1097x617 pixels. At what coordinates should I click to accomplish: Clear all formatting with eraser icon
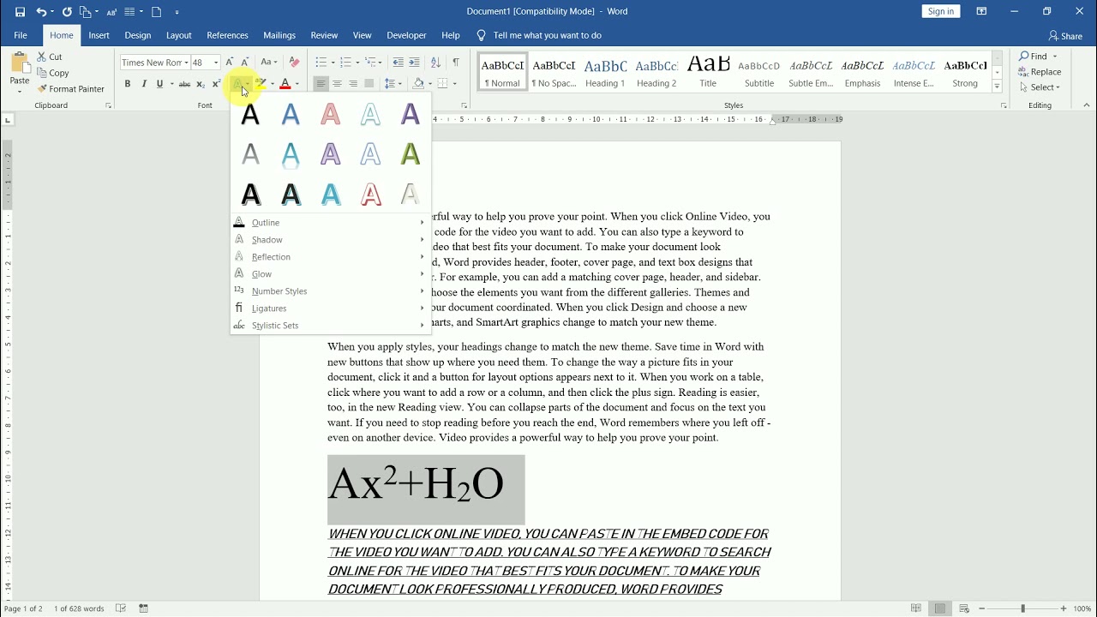pyautogui.click(x=294, y=63)
